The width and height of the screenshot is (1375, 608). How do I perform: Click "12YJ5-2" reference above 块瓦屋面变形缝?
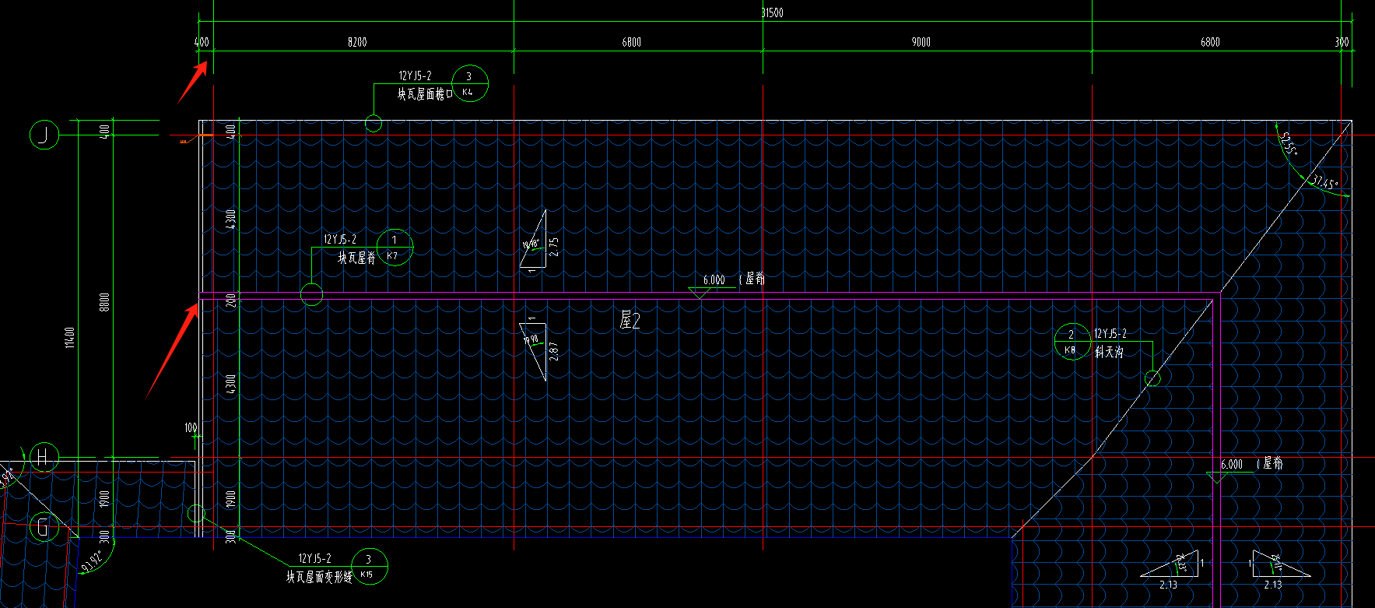pyautogui.click(x=314, y=559)
